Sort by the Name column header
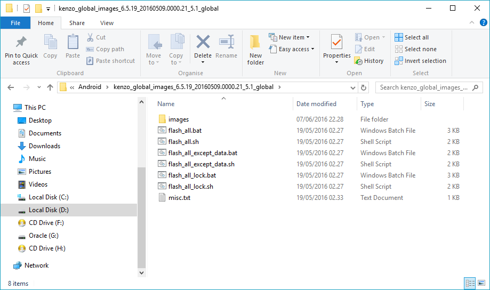This screenshot has height=290, width=490. tap(166, 104)
